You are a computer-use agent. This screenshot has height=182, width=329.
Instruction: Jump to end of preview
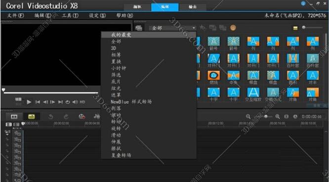click(x=60, y=102)
